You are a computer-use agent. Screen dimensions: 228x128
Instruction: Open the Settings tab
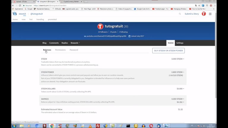[x=180, y=43]
